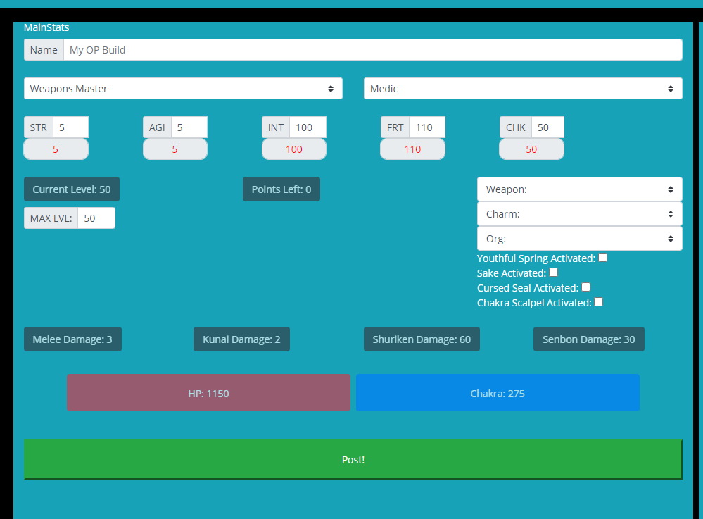
Task: Click the red INT total 100 pill
Action: click(x=294, y=149)
